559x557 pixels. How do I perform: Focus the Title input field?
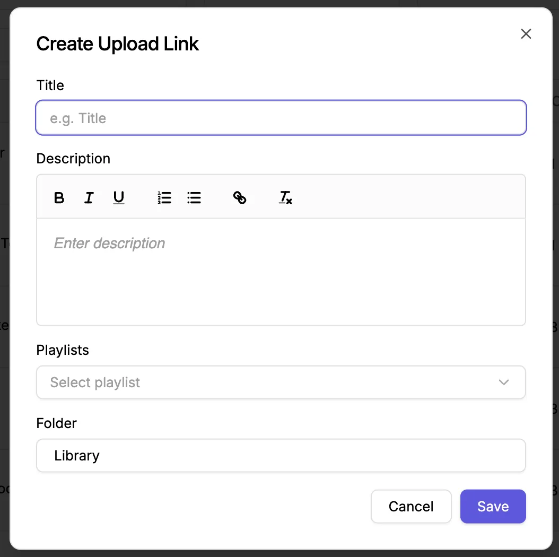[x=281, y=118]
